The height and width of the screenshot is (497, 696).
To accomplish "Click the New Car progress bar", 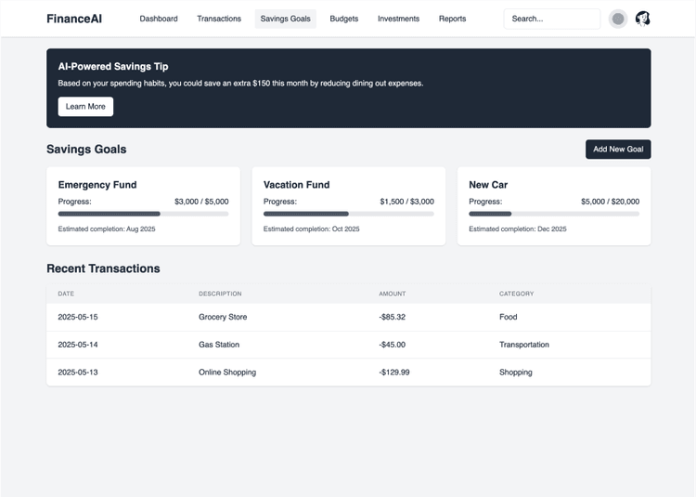I will (553, 214).
